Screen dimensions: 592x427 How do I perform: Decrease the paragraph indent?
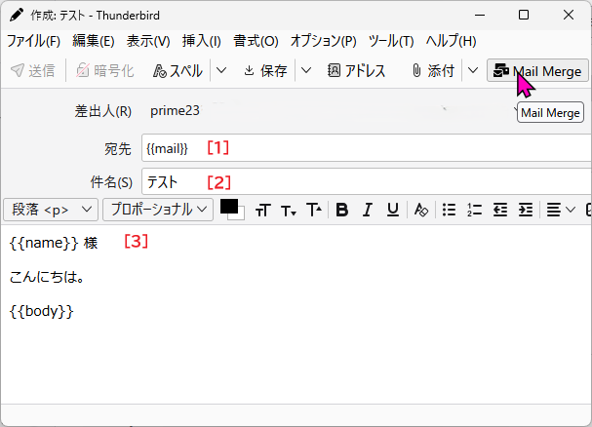pos(500,210)
